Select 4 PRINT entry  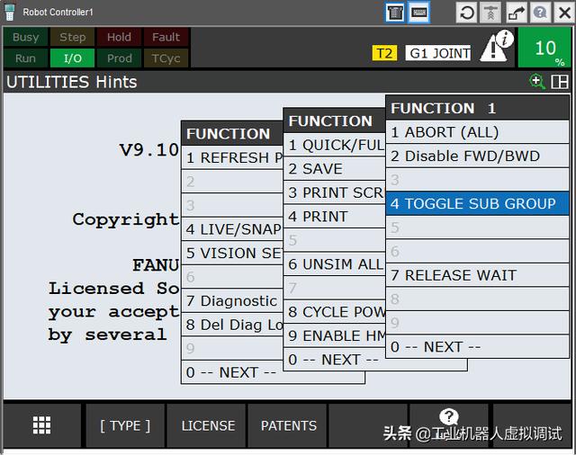pyautogui.click(x=335, y=217)
